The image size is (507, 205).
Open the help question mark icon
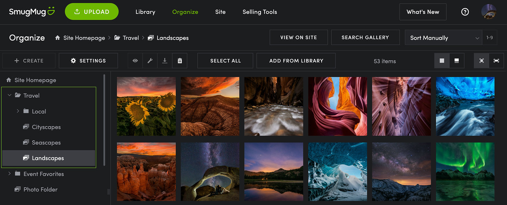[x=465, y=12]
